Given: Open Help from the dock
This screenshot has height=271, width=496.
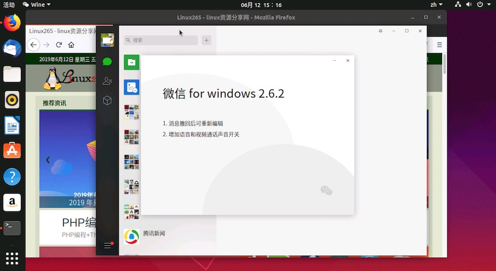Looking at the screenshot, I should pos(12,177).
